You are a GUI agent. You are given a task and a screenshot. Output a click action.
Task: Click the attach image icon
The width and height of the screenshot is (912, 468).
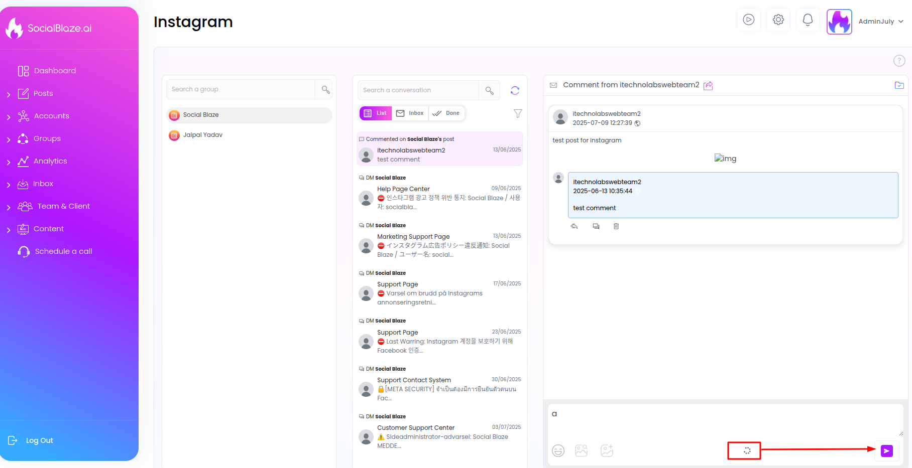tap(581, 450)
